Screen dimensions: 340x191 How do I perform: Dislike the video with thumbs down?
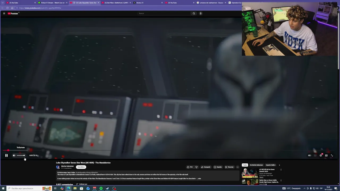(197, 167)
